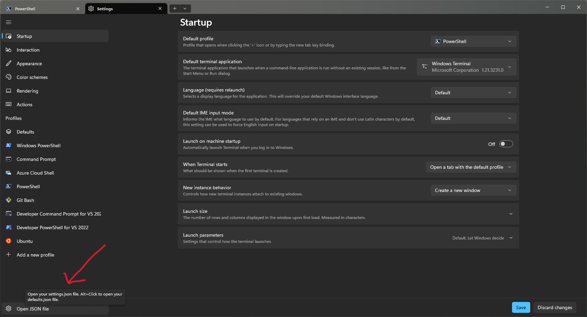Click the Git Bash diamond icon
This screenshot has height=317, width=587.
click(9, 200)
